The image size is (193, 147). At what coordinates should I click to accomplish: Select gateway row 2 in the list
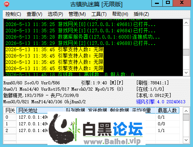tap(91, 130)
